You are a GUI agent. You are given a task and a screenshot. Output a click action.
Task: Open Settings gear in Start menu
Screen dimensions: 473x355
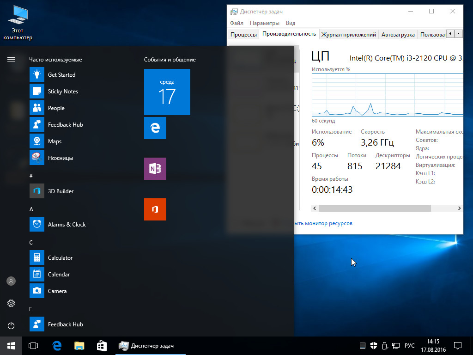(x=11, y=303)
